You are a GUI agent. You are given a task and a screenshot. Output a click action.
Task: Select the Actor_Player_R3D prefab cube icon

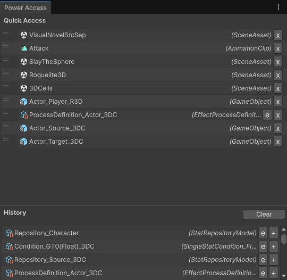point(24,102)
